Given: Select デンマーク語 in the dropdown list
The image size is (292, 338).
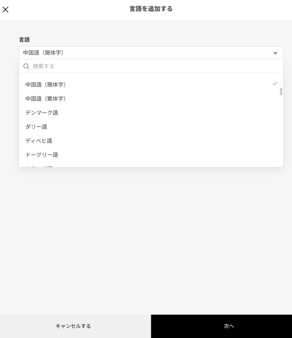Looking at the screenshot, I should [42, 113].
